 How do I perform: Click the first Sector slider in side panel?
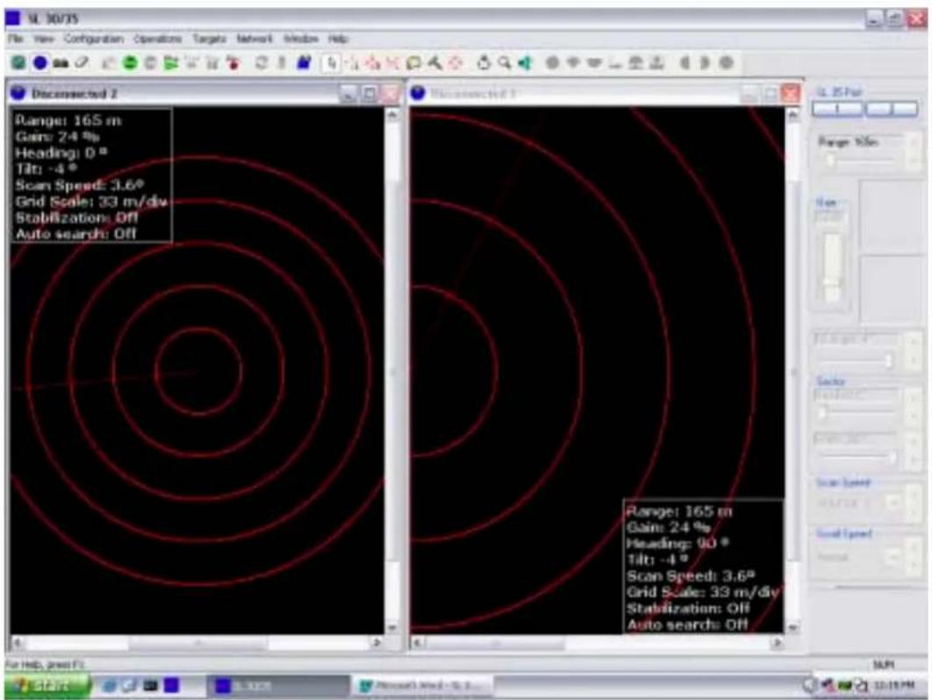[x=859, y=411]
